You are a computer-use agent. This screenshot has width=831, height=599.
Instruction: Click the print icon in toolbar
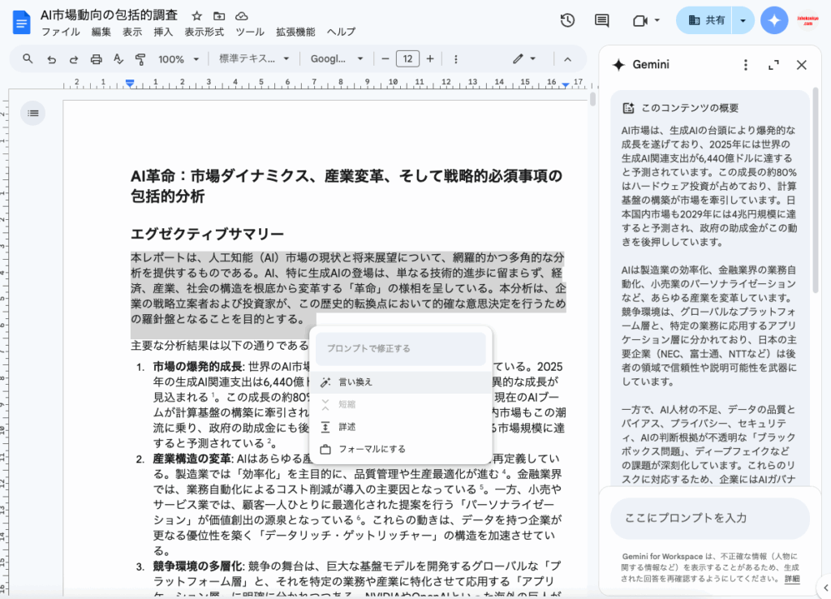pos(97,58)
